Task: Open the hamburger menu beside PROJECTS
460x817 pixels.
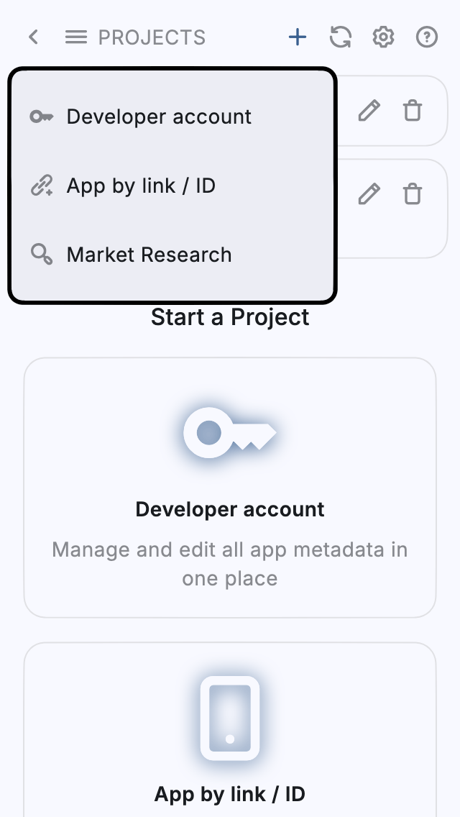Action: click(76, 37)
